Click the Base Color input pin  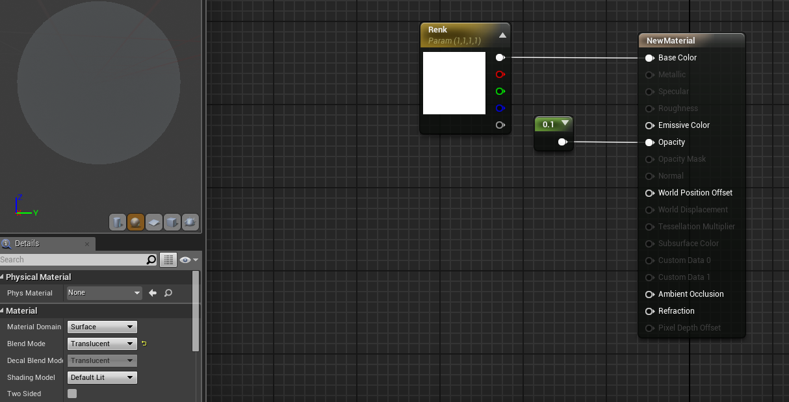click(649, 58)
